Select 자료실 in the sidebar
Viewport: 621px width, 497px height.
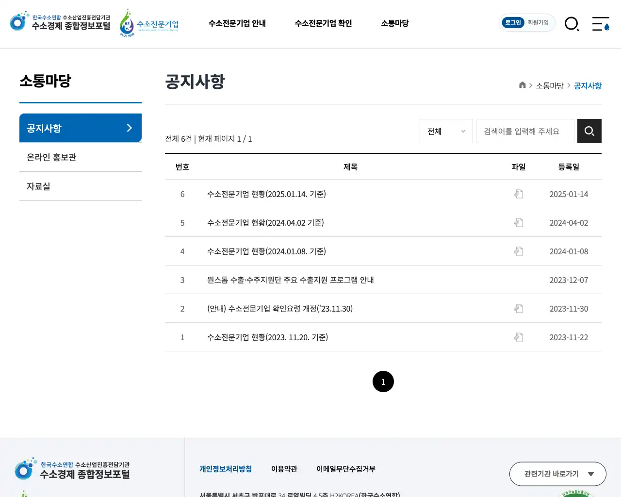[38, 186]
